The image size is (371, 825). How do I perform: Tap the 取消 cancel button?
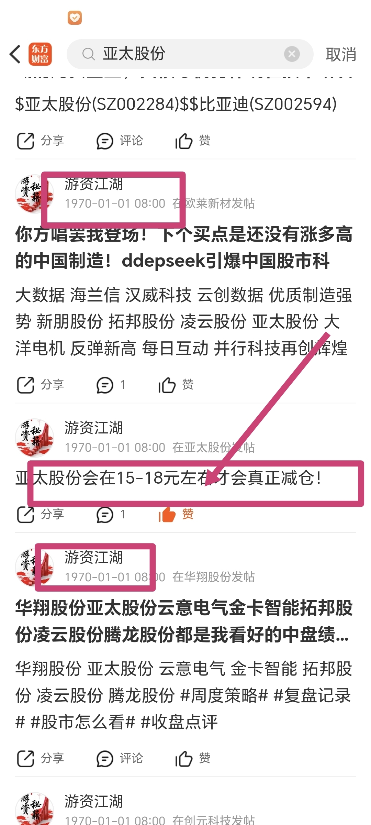[341, 54]
